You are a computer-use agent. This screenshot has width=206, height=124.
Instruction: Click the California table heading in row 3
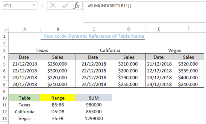(x=110, y=50)
